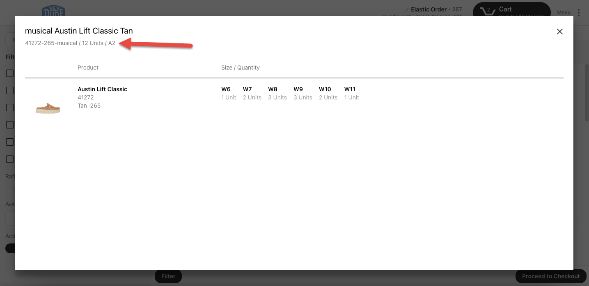Click the Hey Dude logo in the header
The width and height of the screenshot is (589, 286).
click(53, 11)
